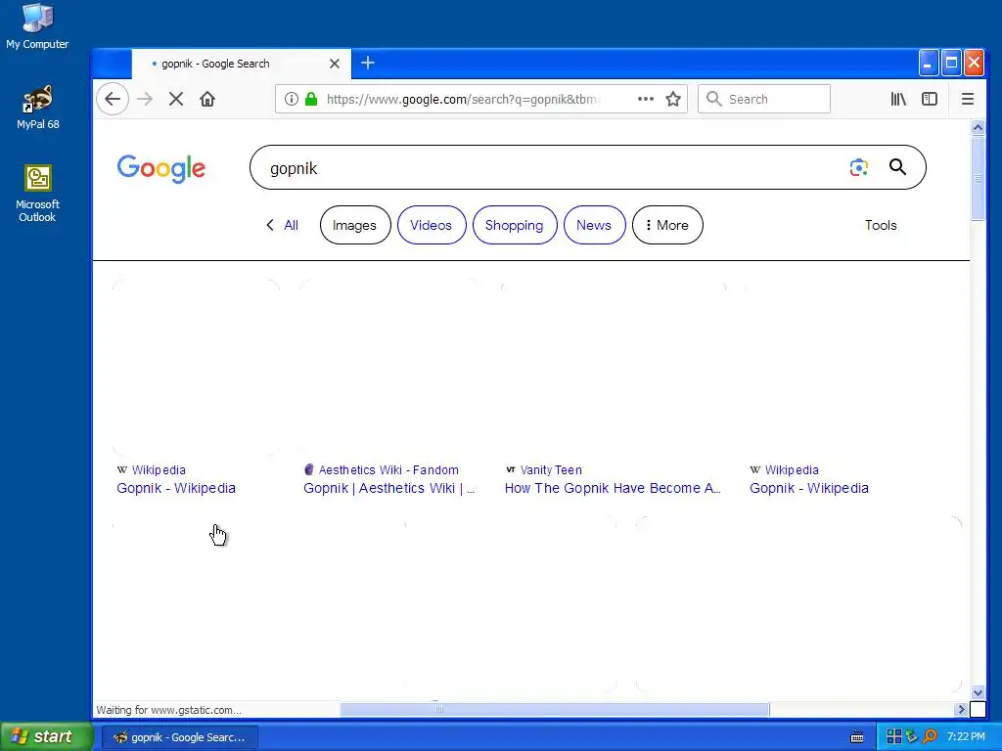This screenshot has width=1002, height=751.
Task: Search by image with Google Lens
Action: pyautogui.click(x=859, y=167)
